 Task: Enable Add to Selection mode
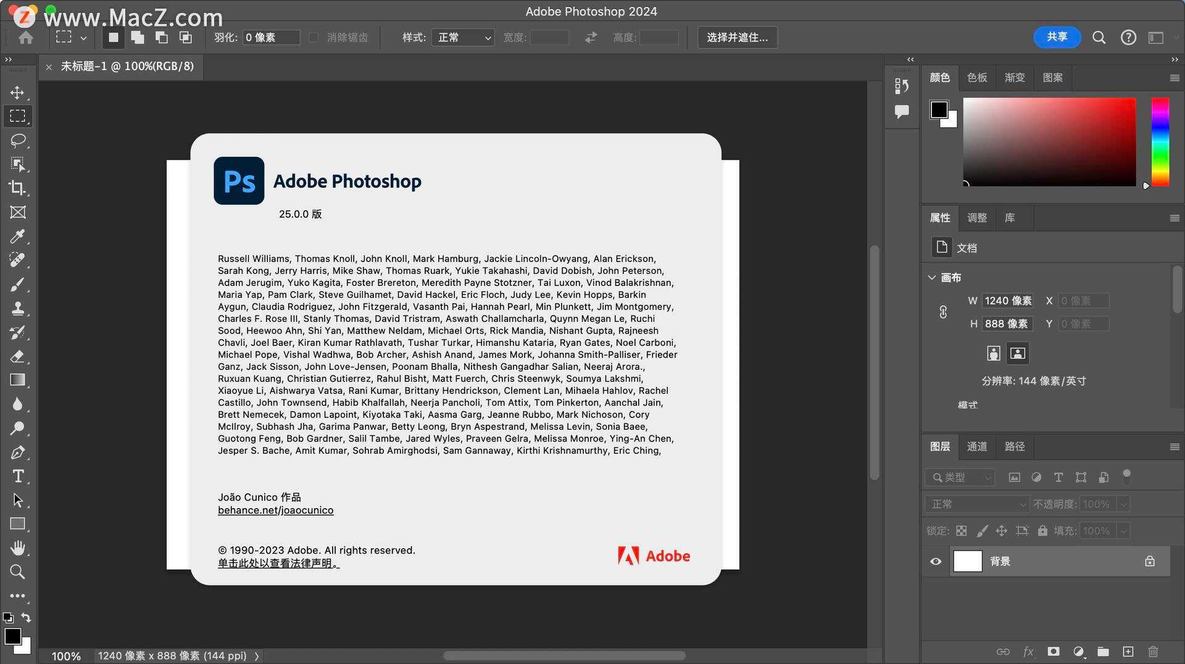click(x=137, y=38)
